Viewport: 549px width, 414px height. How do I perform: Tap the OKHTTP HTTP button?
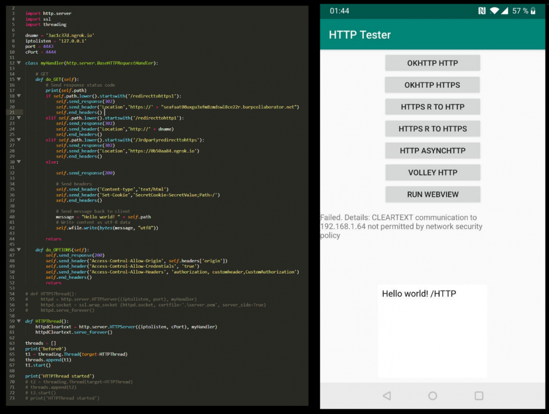tap(432, 63)
